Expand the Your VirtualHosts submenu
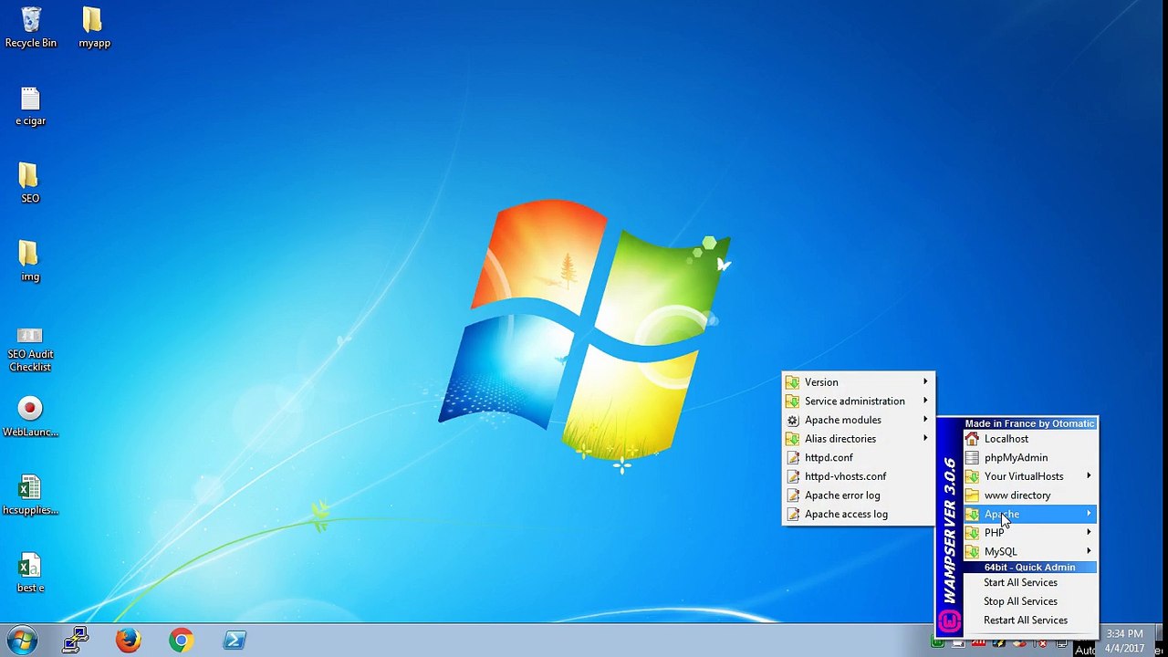1168x657 pixels. (x=1029, y=476)
